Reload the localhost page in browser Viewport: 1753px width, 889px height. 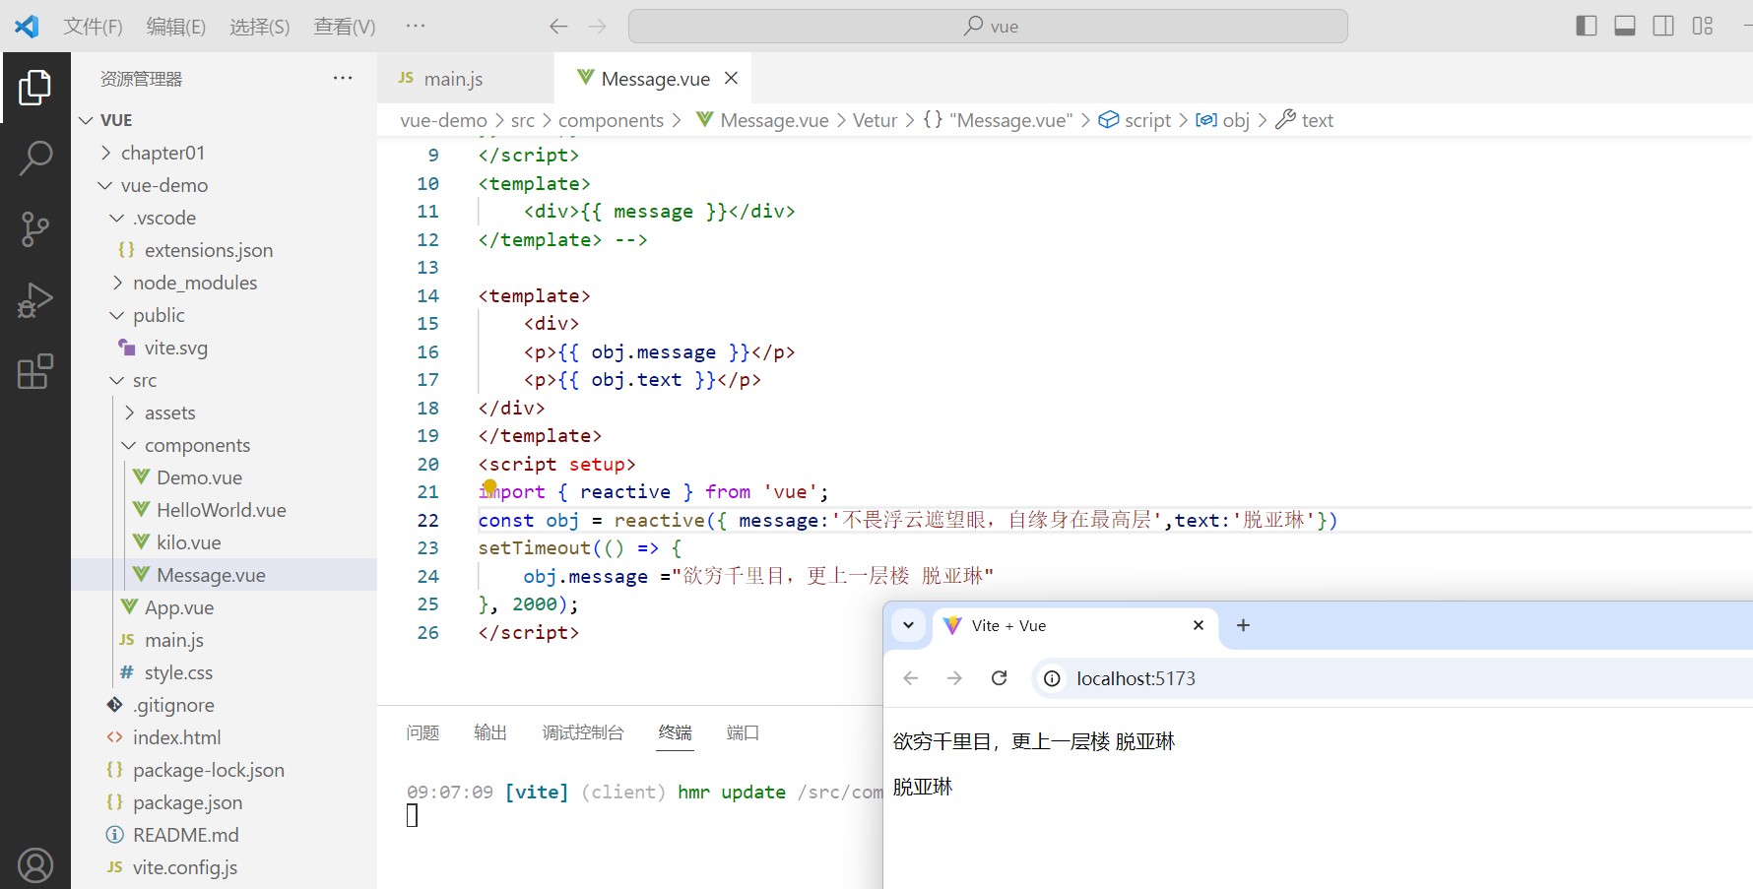pos(999,678)
